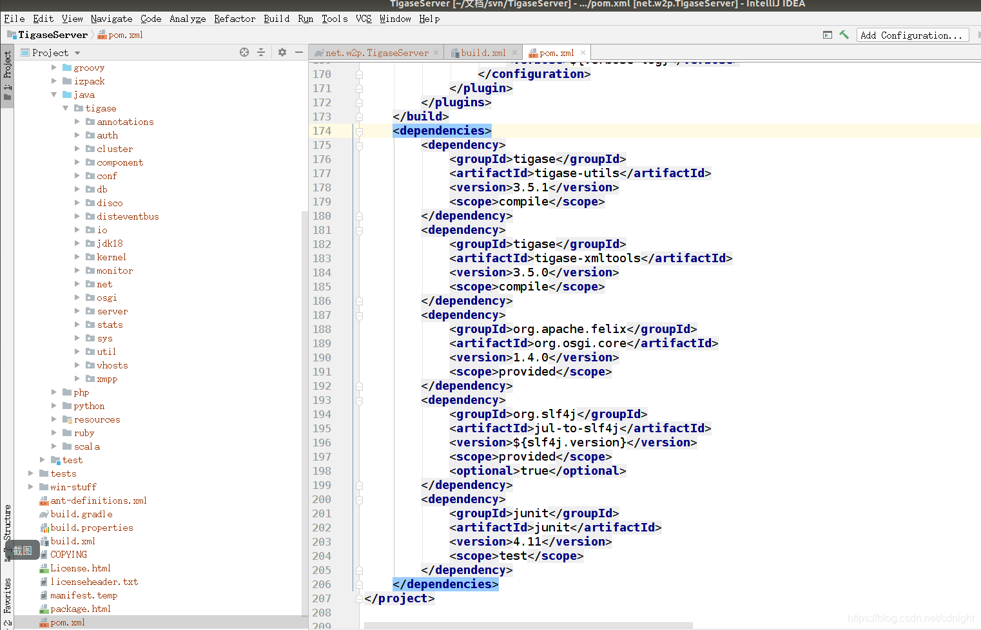The height and width of the screenshot is (630, 981).
Task: Click the tigase-xmltools artifactId text
Action: [x=588, y=258]
